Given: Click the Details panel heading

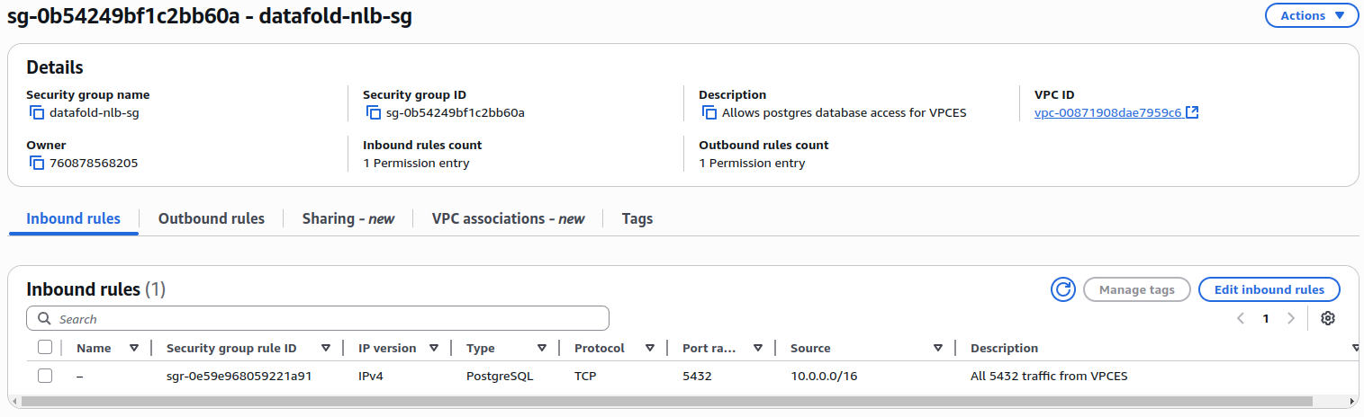Looking at the screenshot, I should [55, 67].
